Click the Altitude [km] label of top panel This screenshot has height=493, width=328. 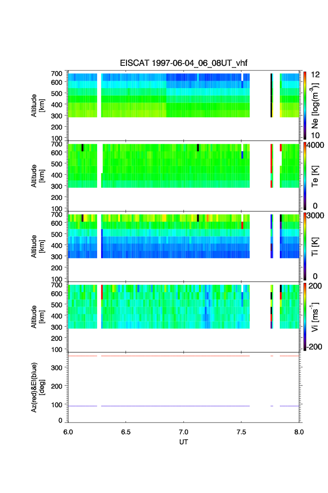[x=38, y=106]
